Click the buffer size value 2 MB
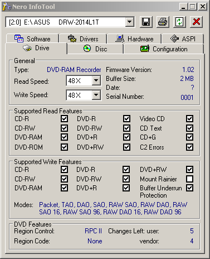The height and width of the screenshot is (259, 210). click(187, 79)
